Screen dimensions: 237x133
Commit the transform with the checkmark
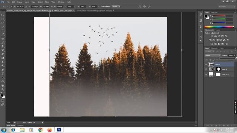[149, 7]
